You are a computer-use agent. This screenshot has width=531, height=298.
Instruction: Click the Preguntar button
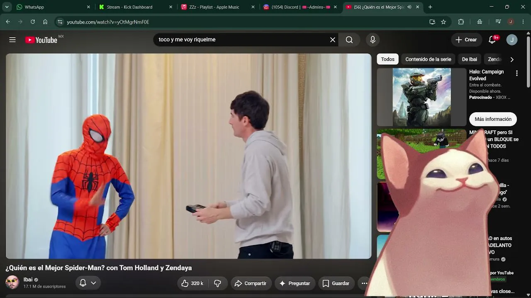295,284
